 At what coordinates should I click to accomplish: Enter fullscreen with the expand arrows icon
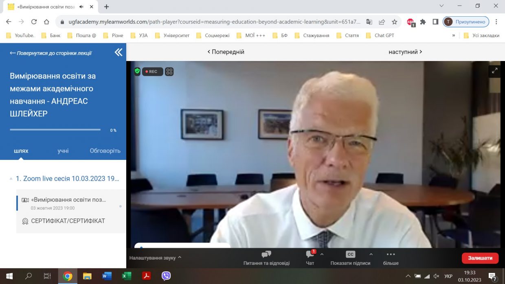[494, 71]
